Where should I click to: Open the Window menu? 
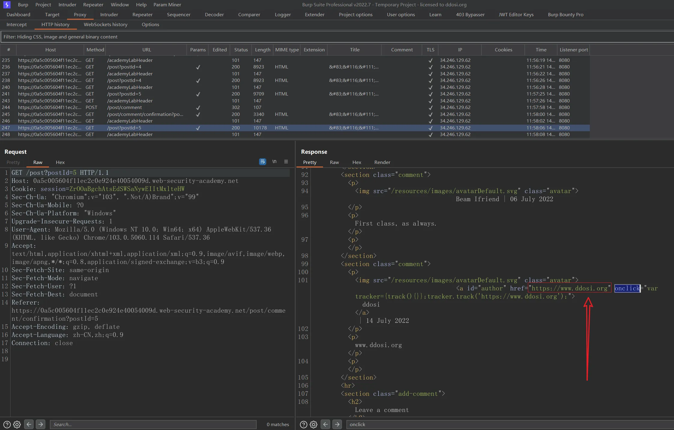coord(120,5)
